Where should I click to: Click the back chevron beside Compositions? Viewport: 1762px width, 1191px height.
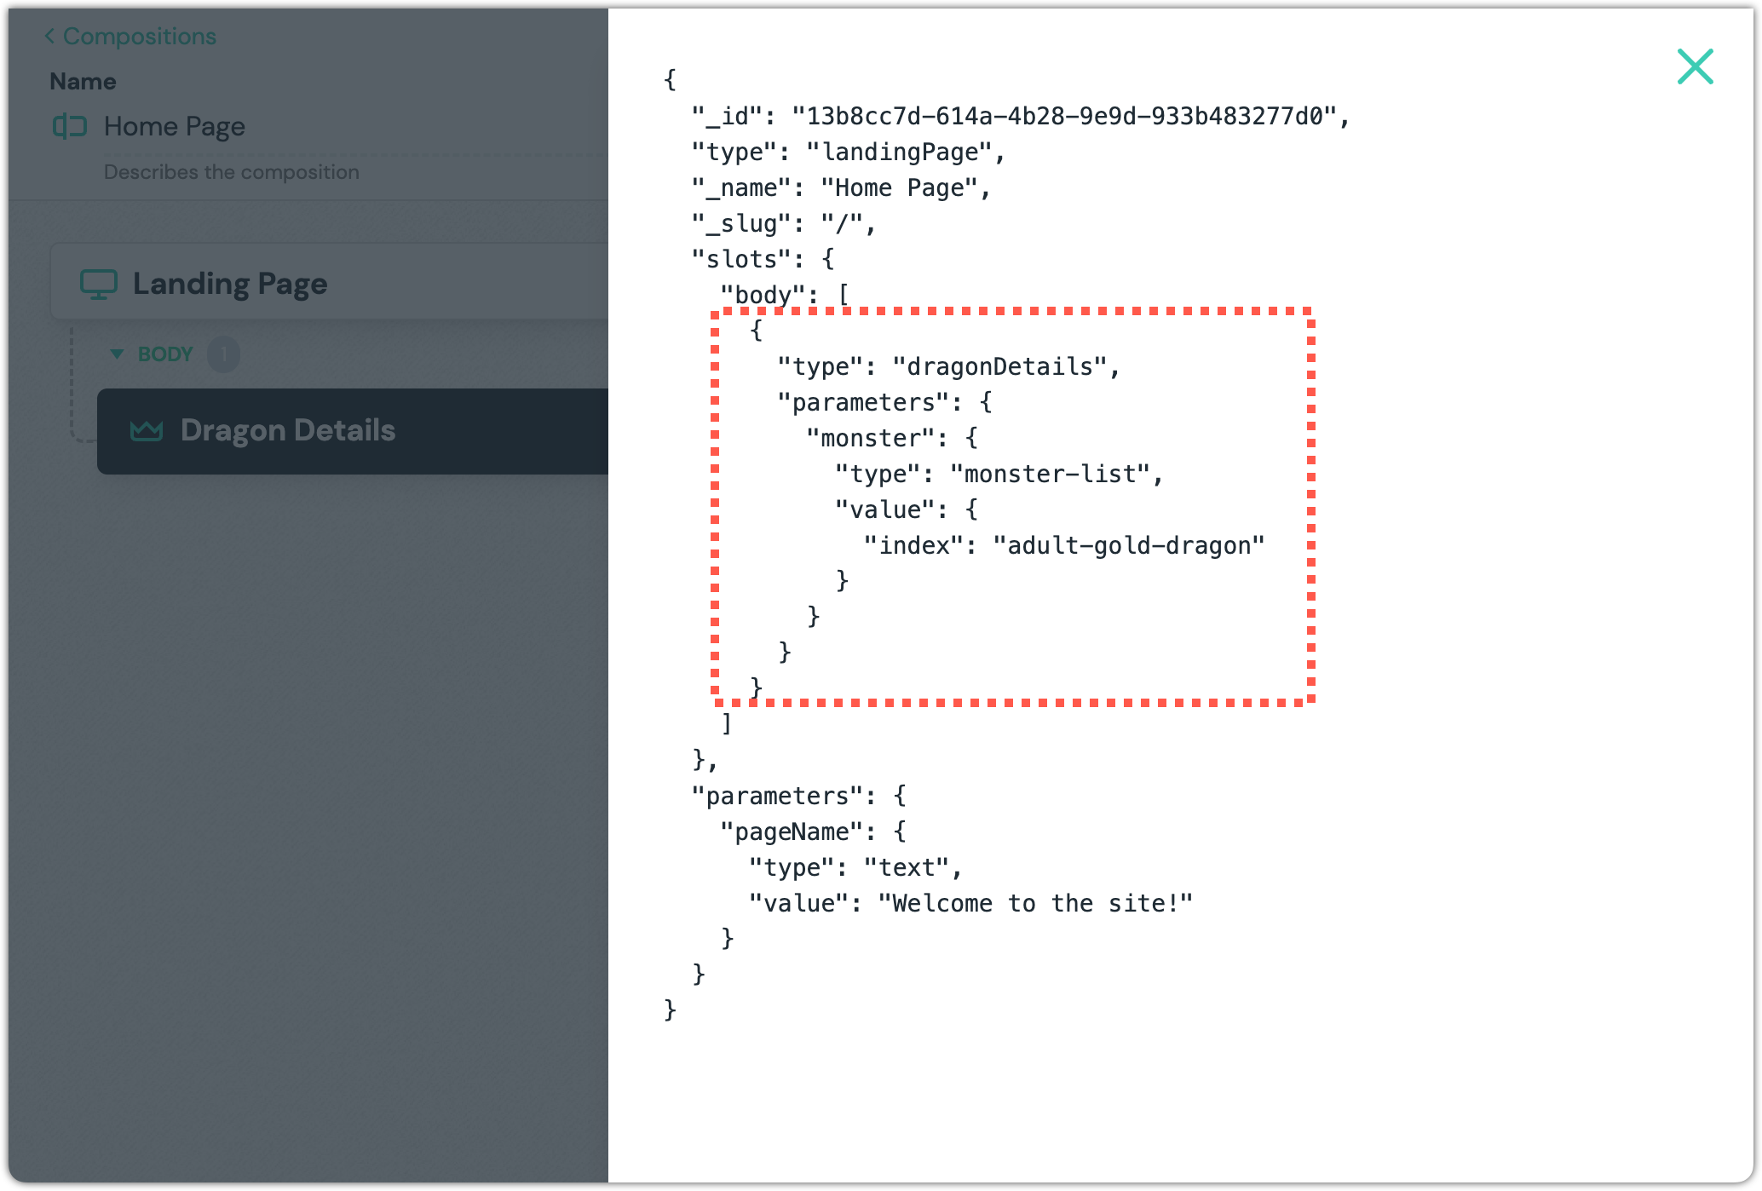(x=49, y=37)
